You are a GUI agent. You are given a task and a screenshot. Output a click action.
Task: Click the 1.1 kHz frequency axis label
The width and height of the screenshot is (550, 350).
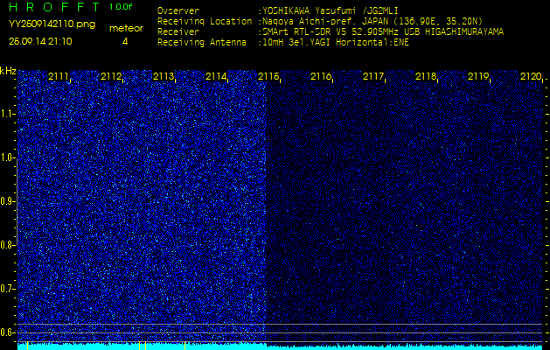[x=8, y=114]
